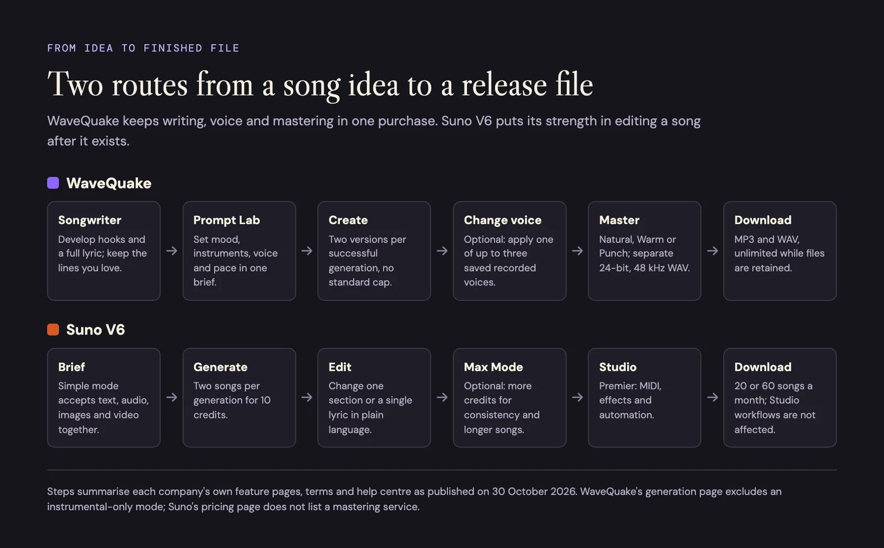Click 'Set mood, instruments, voice and pace' text

coord(235,260)
